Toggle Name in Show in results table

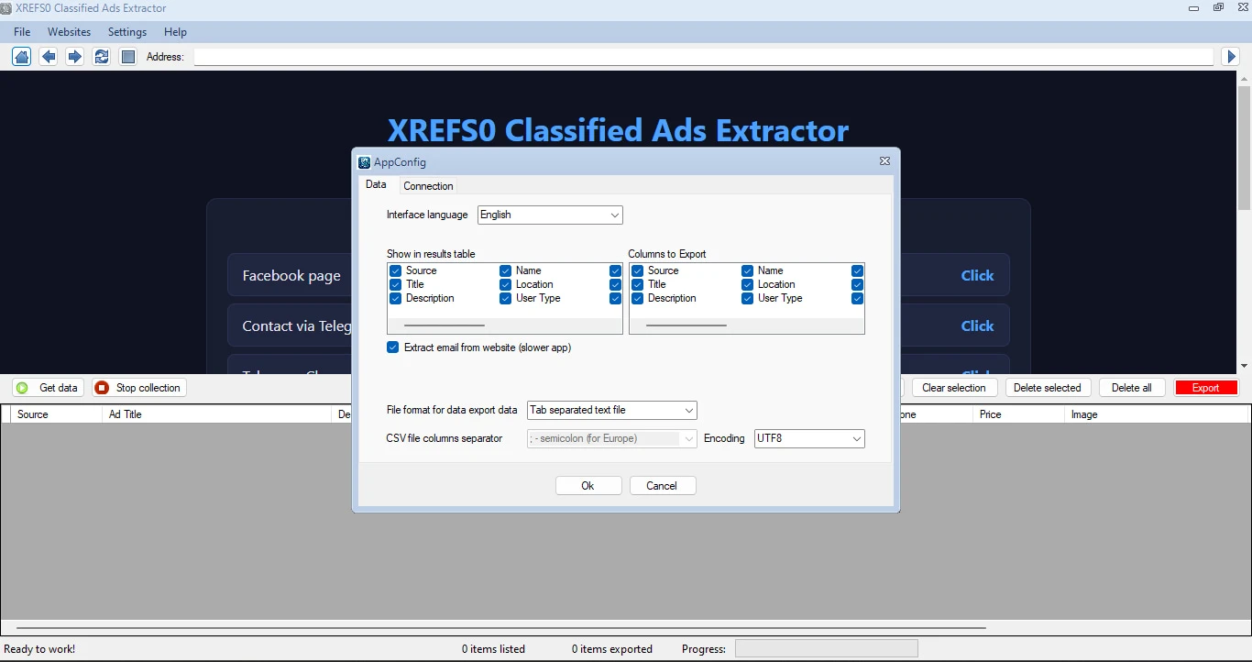pyautogui.click(x=506, y=270)
